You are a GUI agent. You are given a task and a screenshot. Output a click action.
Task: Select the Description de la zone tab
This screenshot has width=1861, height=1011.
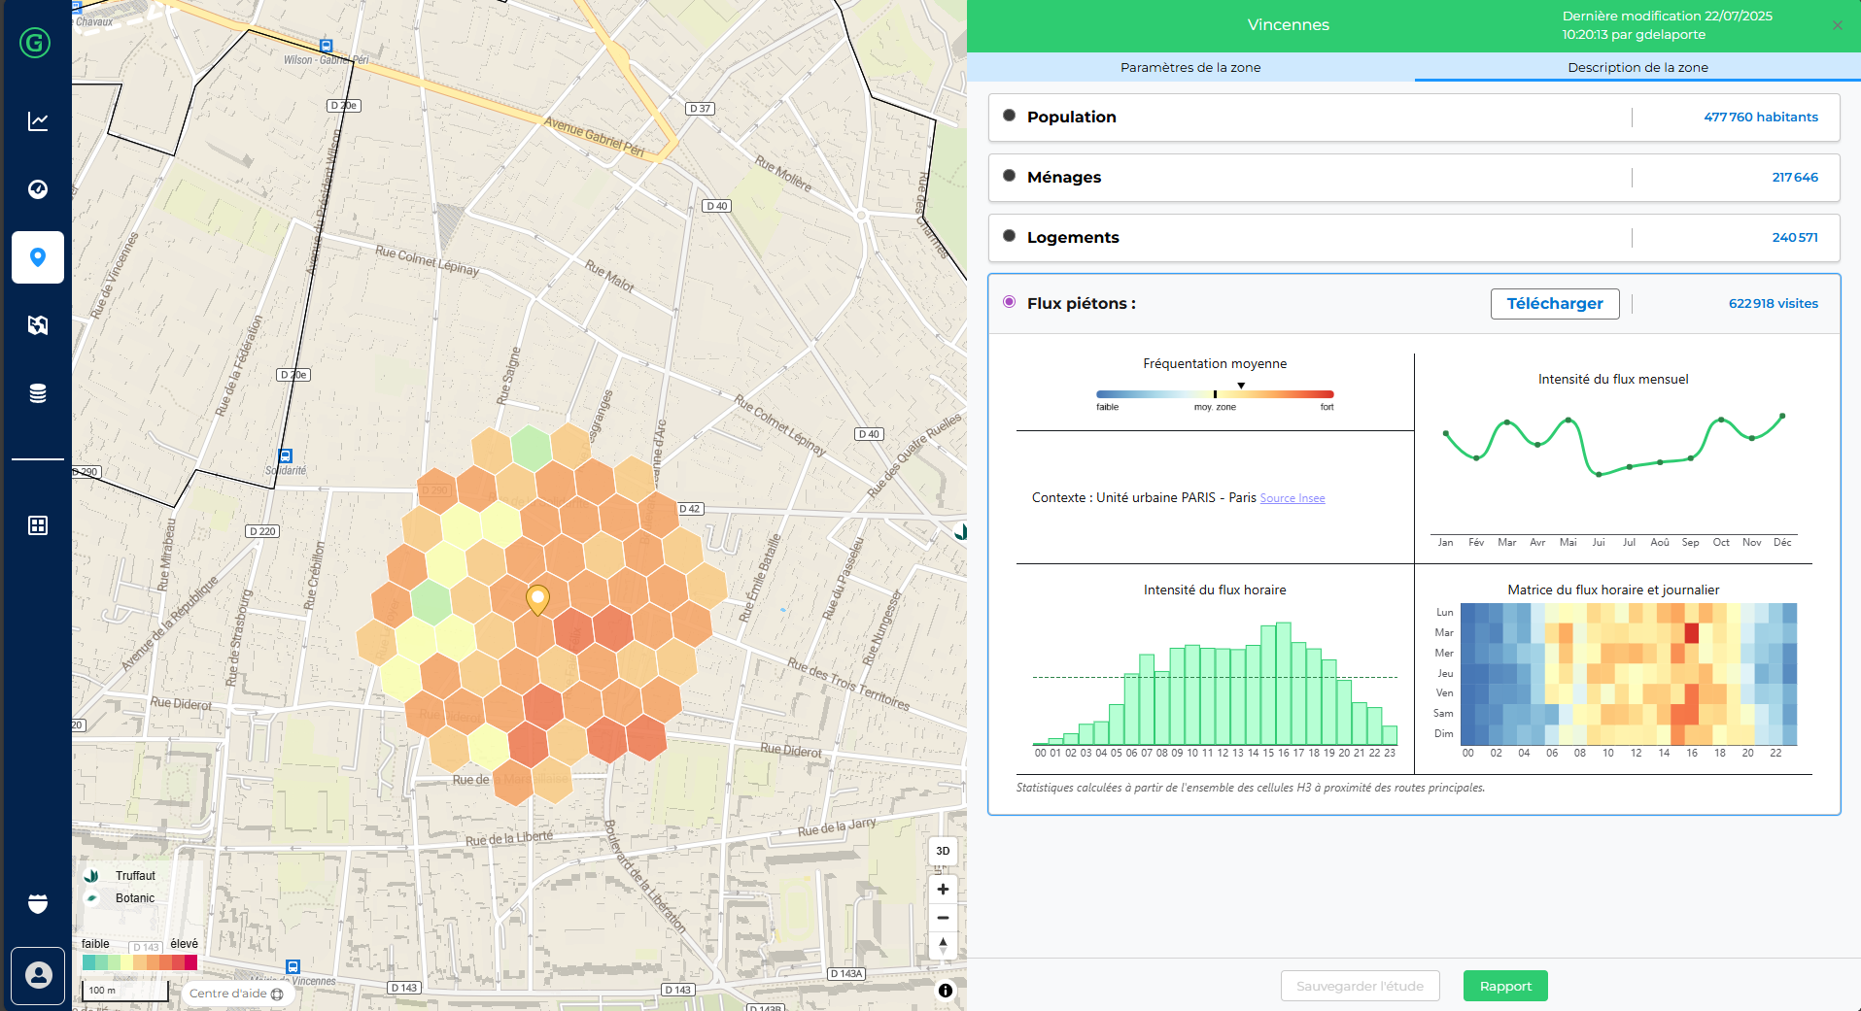1637,67
